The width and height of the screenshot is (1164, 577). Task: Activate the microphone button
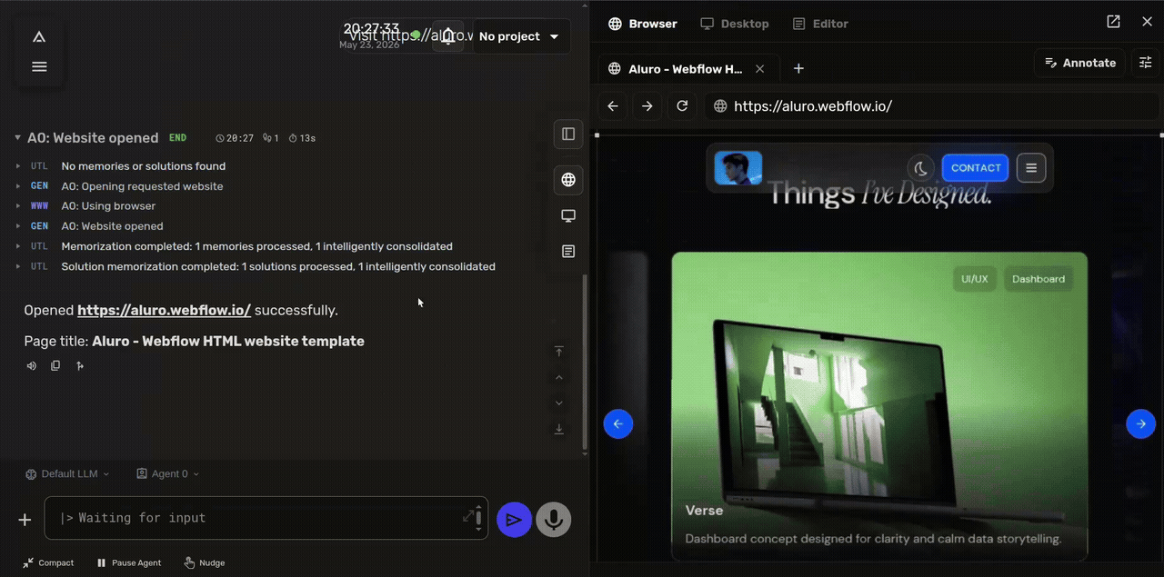(x=553, y=520)
